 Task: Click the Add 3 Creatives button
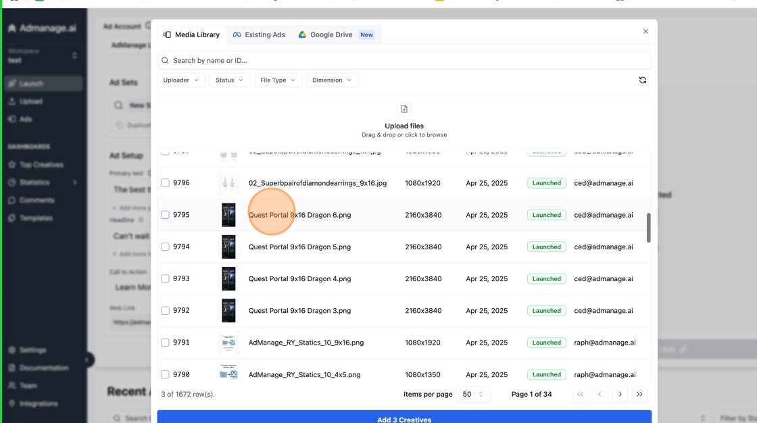tap(404, 418)
